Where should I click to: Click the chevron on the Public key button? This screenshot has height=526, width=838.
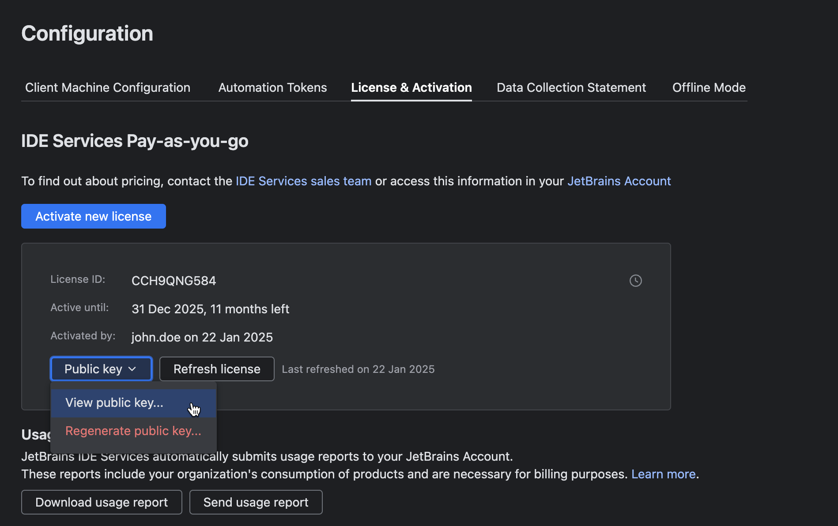[x=132, y=369]
